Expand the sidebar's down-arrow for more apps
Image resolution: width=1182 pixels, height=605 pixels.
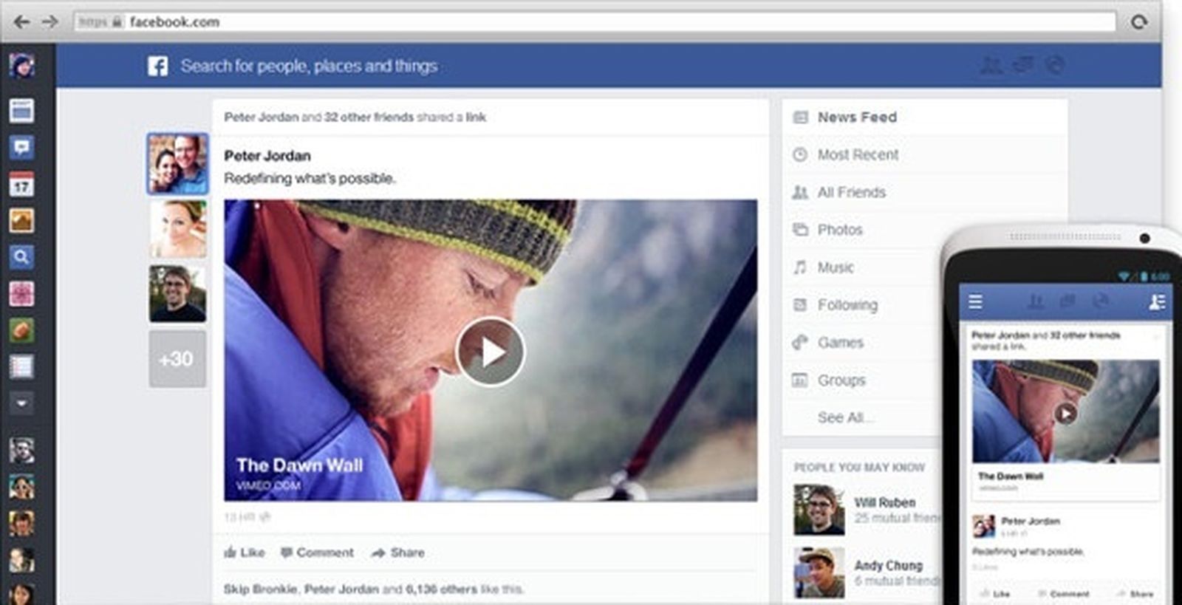(x=21, y=403)
